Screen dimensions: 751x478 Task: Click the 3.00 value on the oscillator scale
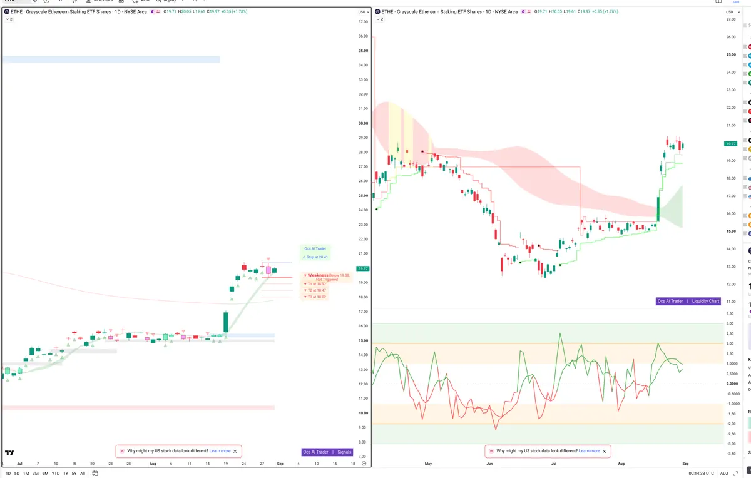(730, 323)
